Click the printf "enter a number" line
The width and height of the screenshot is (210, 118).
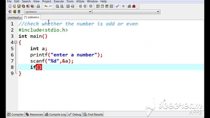coord(66,55)
